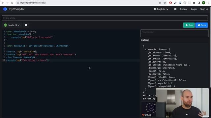
Task: Click the browser back arrow
Action: pyautogui.click(x=3, y=3)
